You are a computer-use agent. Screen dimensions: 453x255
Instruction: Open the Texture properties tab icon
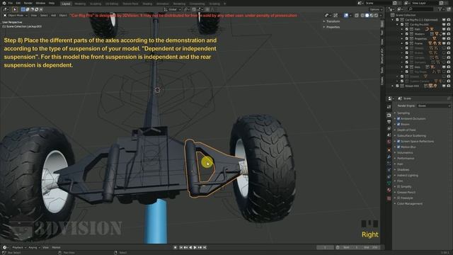389,198
